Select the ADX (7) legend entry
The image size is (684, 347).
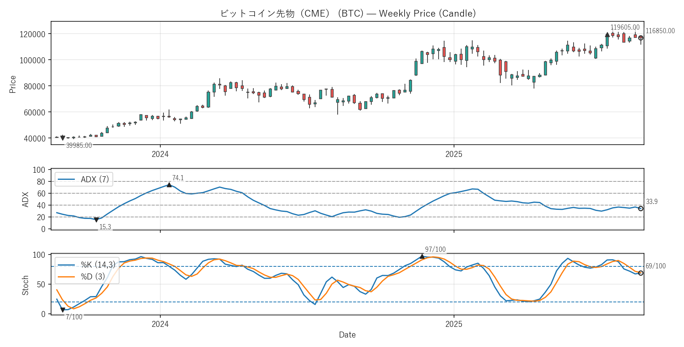(x=84, y=179)
